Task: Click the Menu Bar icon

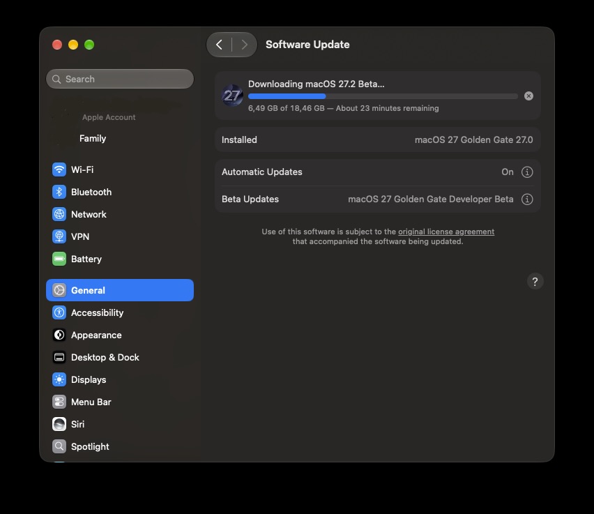Action: (59, 402)
